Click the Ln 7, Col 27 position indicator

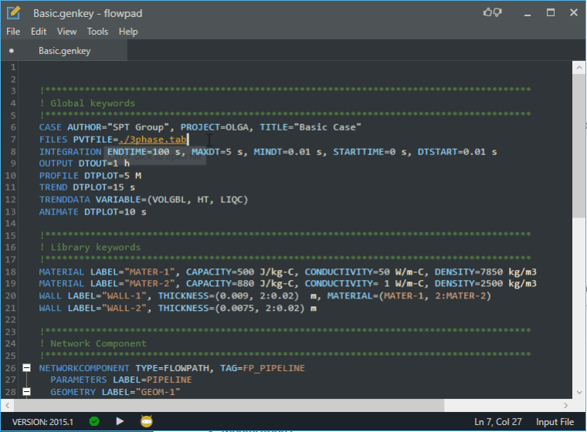(500, 422)
